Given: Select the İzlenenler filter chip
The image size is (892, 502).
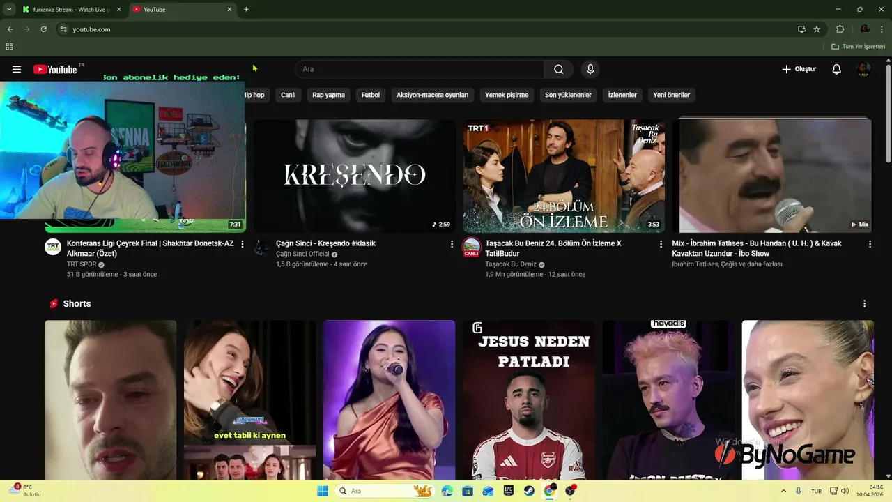Looking at the screenshot, I should 622,95.
